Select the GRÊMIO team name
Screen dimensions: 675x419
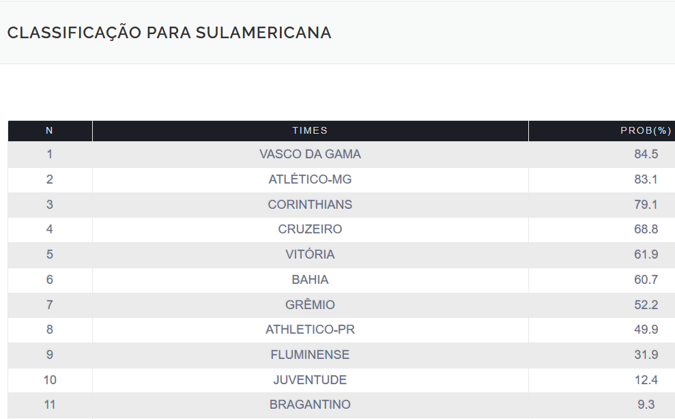[310, 305]
